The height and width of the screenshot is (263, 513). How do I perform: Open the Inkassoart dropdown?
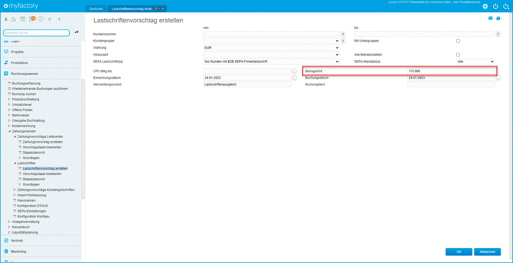coord(271,55)
